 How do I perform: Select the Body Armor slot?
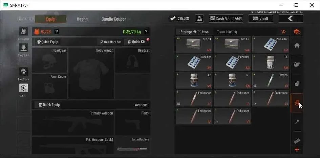point(91,73)
